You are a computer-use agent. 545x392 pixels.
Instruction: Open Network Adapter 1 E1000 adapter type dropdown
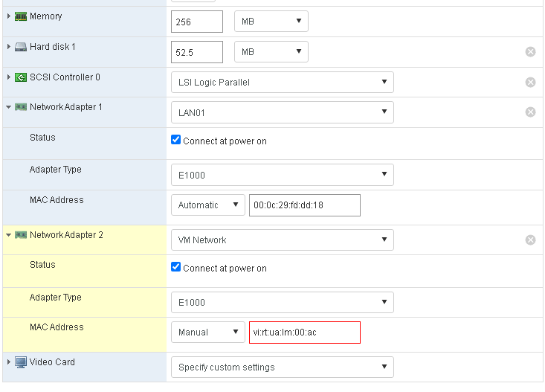pos(283,175)
